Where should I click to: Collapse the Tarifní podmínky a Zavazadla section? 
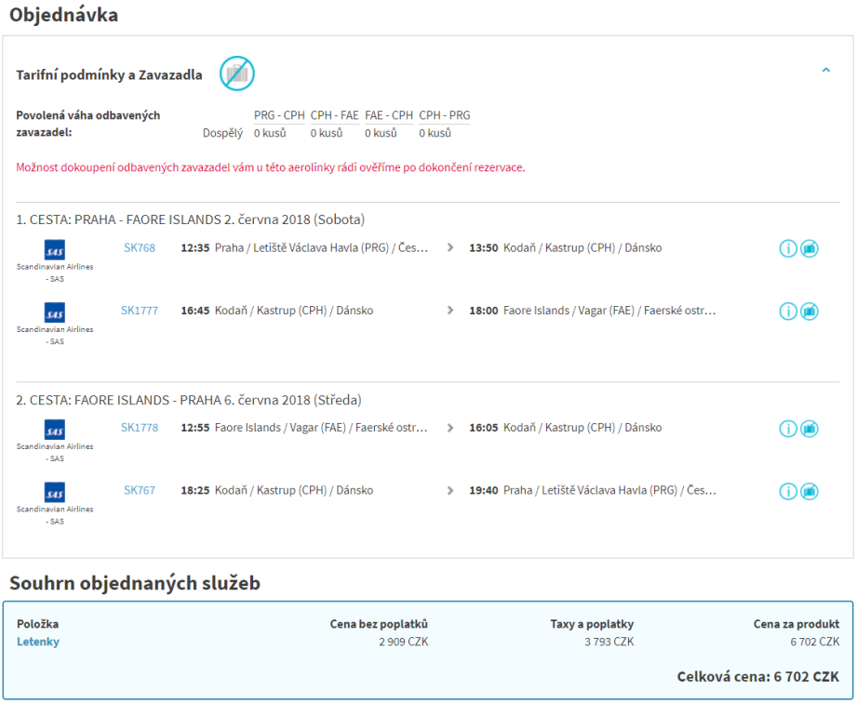click(x=825, y=70)
